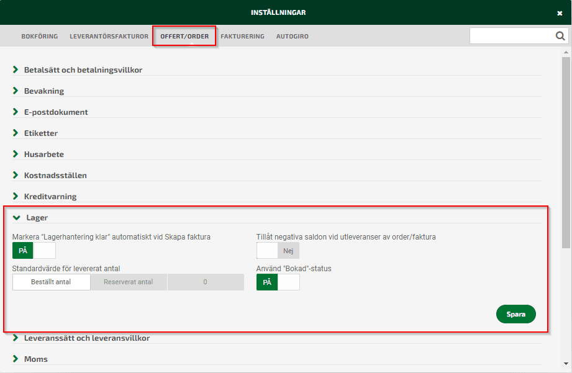
Task: Switch to the Fakturering tab
Action: (242, 36)
